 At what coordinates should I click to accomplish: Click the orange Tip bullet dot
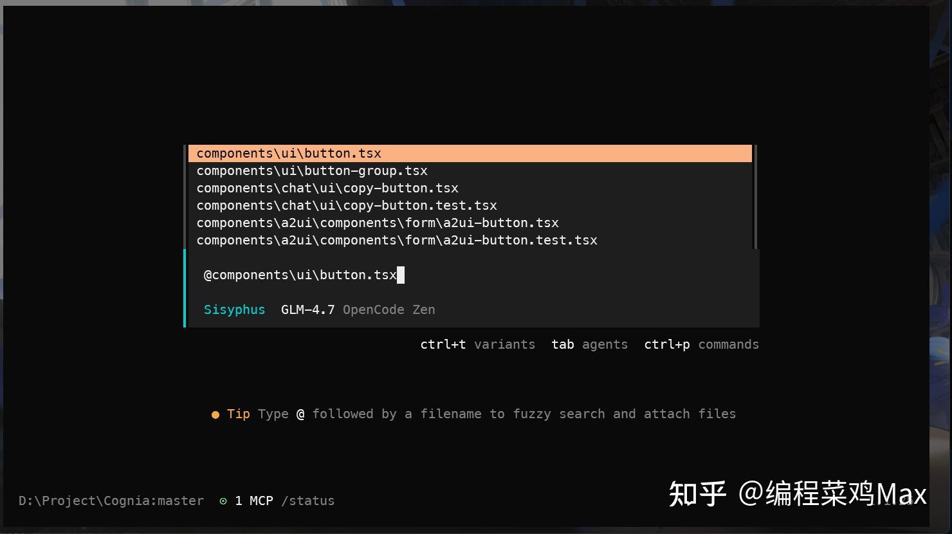[x=215, y=415]
